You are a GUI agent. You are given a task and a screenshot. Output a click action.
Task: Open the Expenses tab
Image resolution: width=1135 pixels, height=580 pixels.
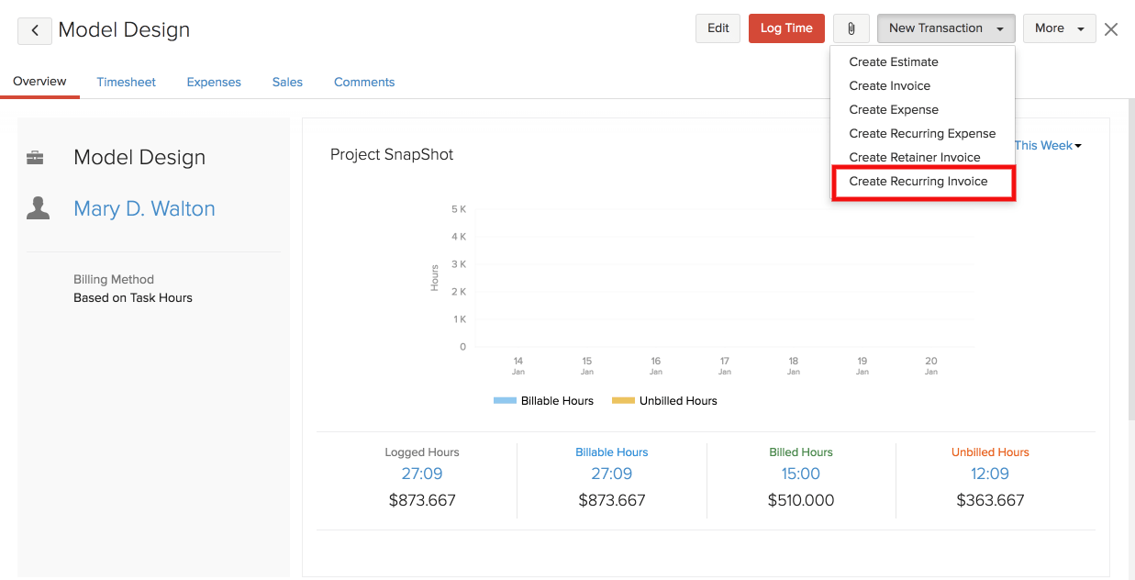[214, 83]
